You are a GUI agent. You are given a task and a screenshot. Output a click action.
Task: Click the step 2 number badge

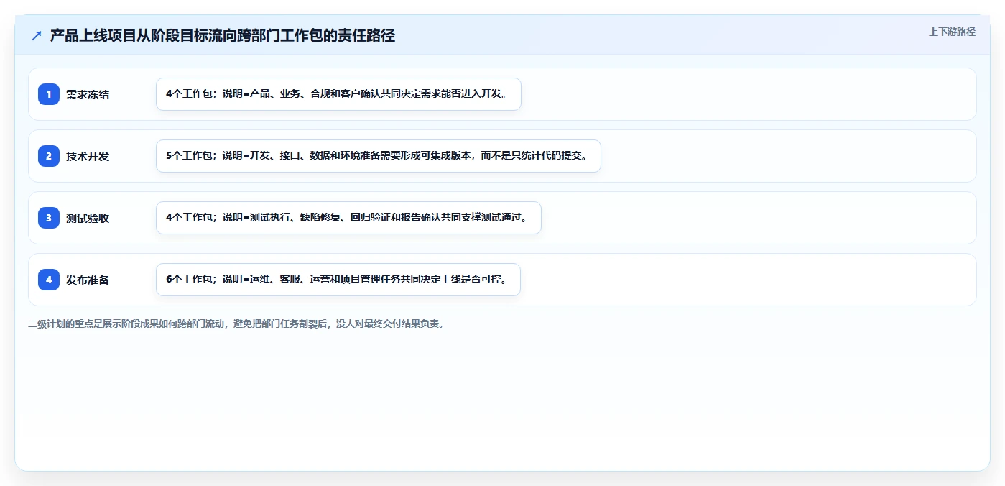[49, 156]
